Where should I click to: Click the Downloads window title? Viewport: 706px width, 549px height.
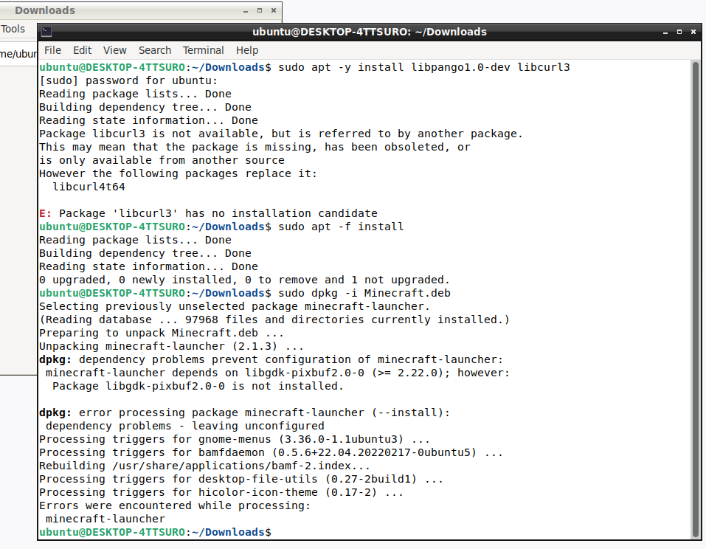tap(45, 10)
